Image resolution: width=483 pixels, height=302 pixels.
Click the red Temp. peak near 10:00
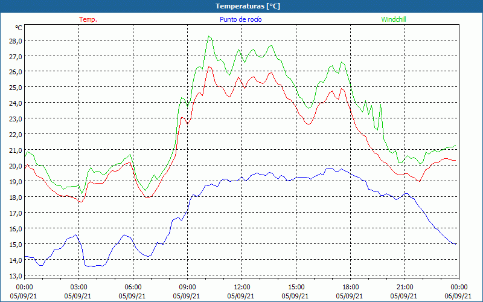(x=209, y=66)
